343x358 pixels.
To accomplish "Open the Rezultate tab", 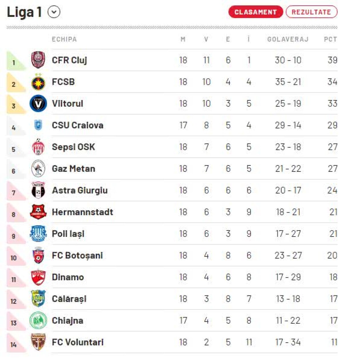I will [311, 12].
